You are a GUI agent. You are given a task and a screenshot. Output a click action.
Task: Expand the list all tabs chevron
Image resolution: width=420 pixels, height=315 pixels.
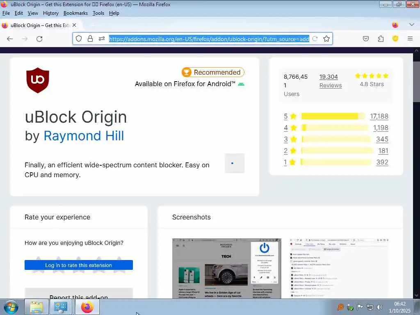tap(412, 25)
